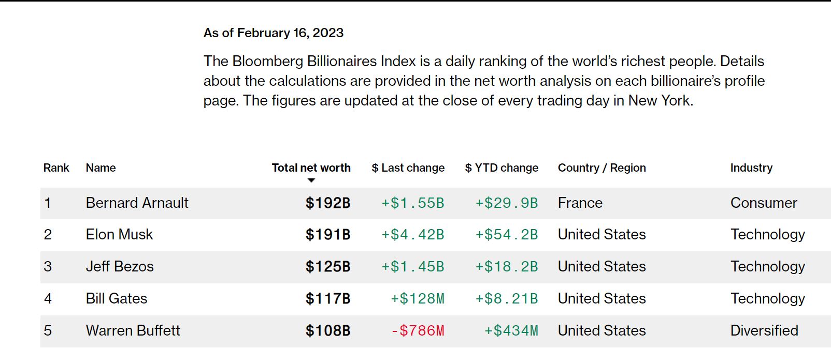Image resolution: width=831 pixels, height=349 pixels.
Task: Open Jeff Bezos's profile
Action: click(x=120, y=266)
